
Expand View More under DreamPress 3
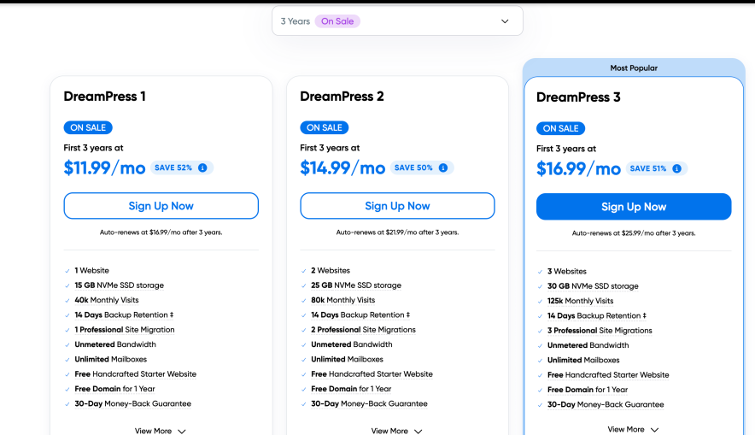tap(633, 429)
